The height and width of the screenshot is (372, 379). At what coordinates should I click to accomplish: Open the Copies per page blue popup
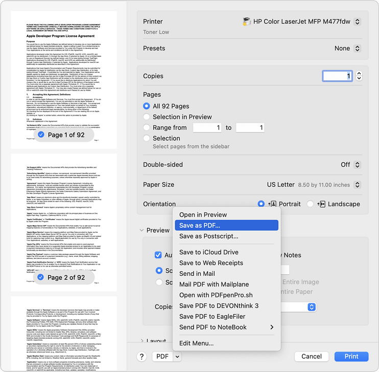coord(312,307)
